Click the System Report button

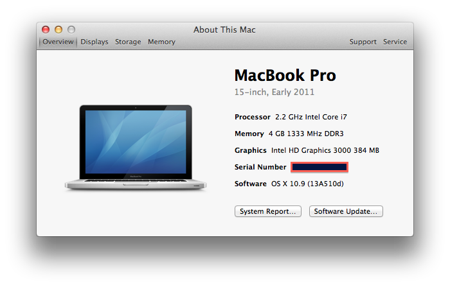(x=268, y=211)
